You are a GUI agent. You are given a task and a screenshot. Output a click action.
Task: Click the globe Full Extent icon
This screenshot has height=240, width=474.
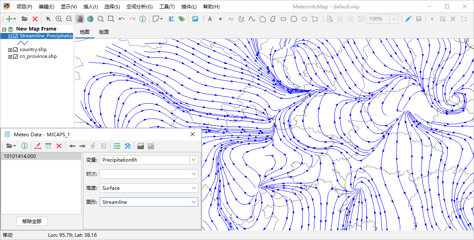click(90, 19)
